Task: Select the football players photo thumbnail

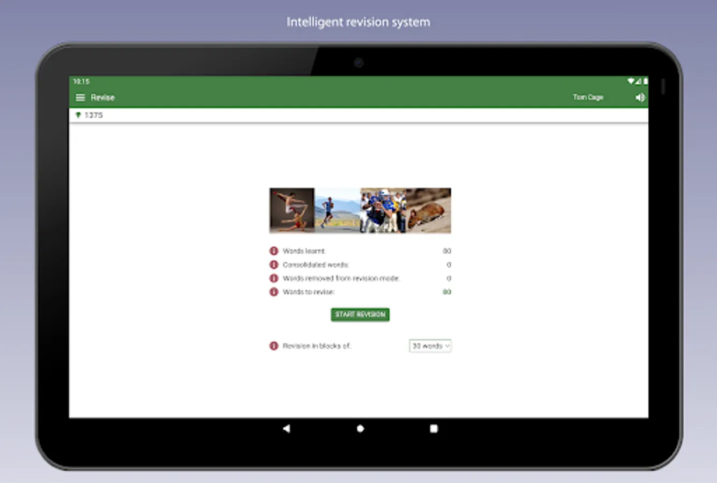Action: coord(383,210)
